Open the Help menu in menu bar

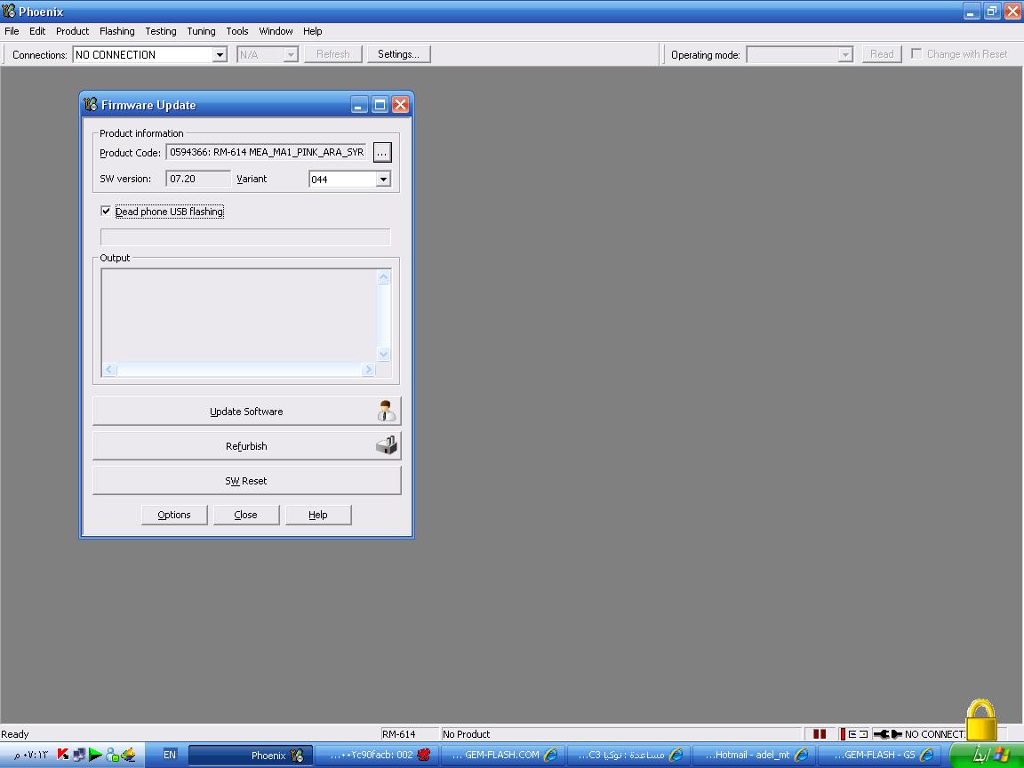tap(312, 31)
